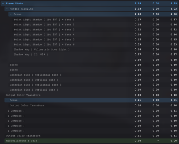The height and width of the screenshot is (144, 179).
Task: Click the dash value in Miscellaneous & Idle row
Action: pos(158,141)
